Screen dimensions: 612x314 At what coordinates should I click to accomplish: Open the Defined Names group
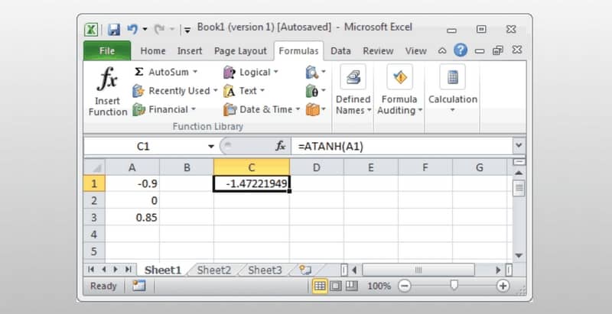coord(353,91)
